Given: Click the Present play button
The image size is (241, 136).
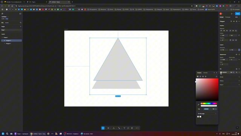Looking at the screenshot, I should [232, 14].
